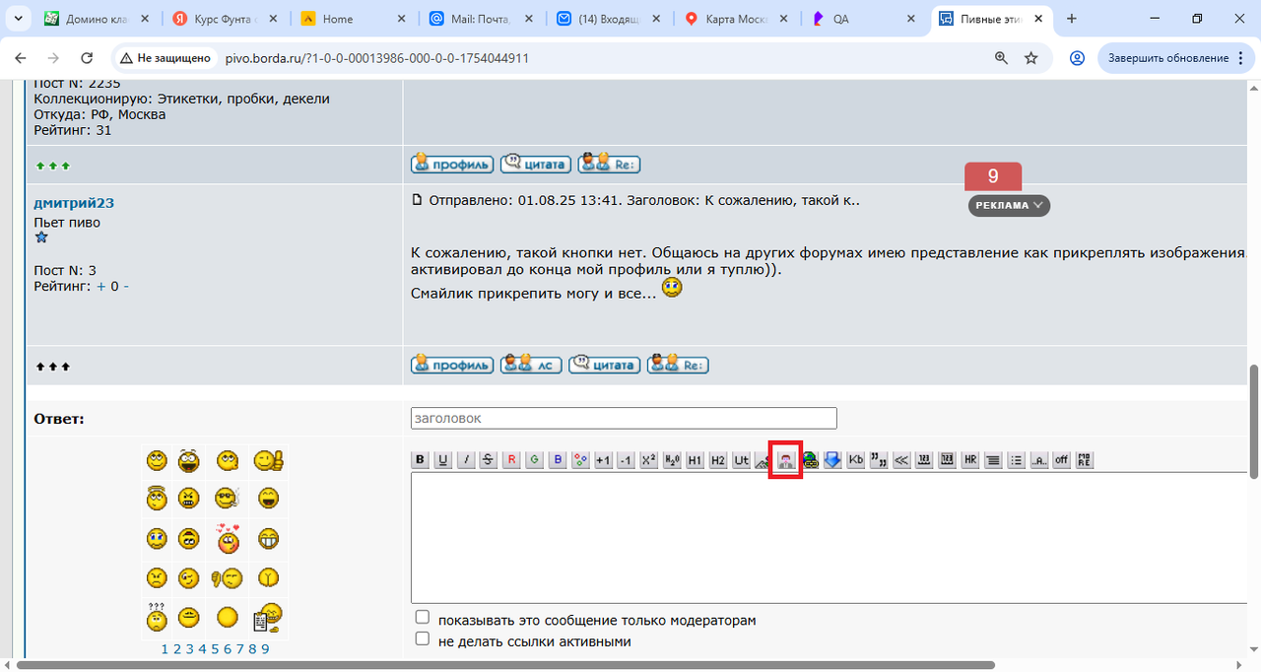Increase font size with +1 button
Image resolution: width=1261 pixels, height=672 pixels.
(603, 460)
